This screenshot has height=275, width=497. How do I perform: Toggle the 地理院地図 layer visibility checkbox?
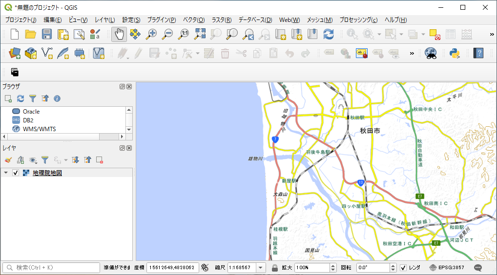click(16, 173)
